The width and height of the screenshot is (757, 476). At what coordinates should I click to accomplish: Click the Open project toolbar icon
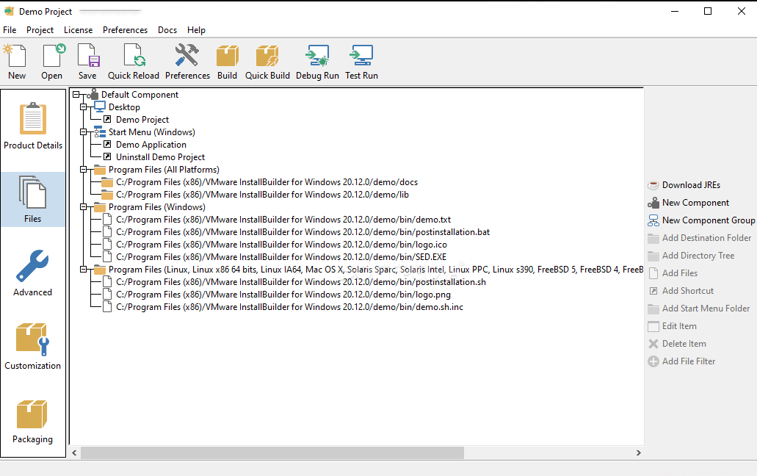pyautogui.click(x=51, y=61)
